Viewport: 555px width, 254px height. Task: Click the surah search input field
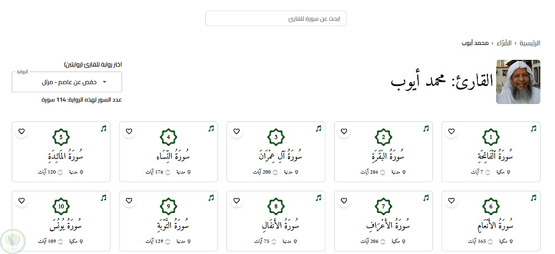(x=276, y=18)
